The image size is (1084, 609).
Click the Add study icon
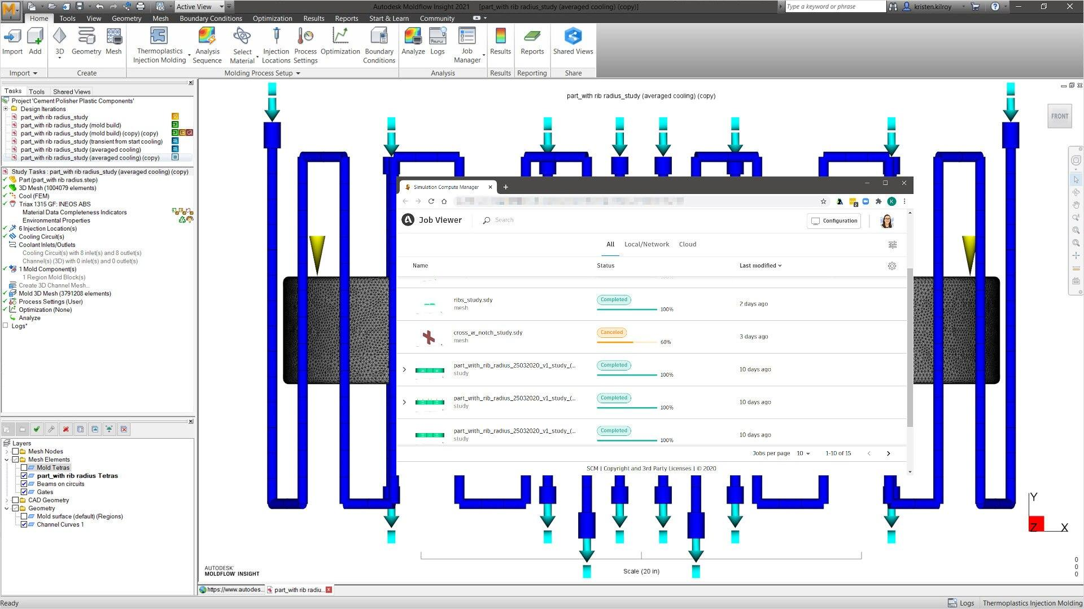click(35, 41)
